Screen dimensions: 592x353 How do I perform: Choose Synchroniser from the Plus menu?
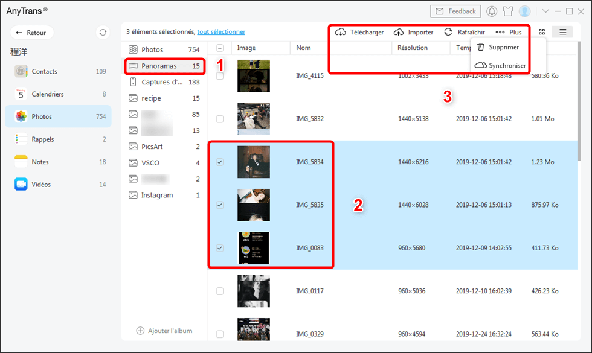coord(500,66)
